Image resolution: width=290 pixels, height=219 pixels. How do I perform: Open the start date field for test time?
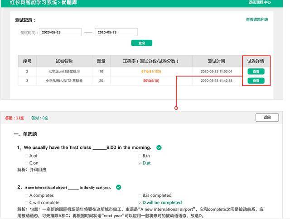click(x=60, y=33)
